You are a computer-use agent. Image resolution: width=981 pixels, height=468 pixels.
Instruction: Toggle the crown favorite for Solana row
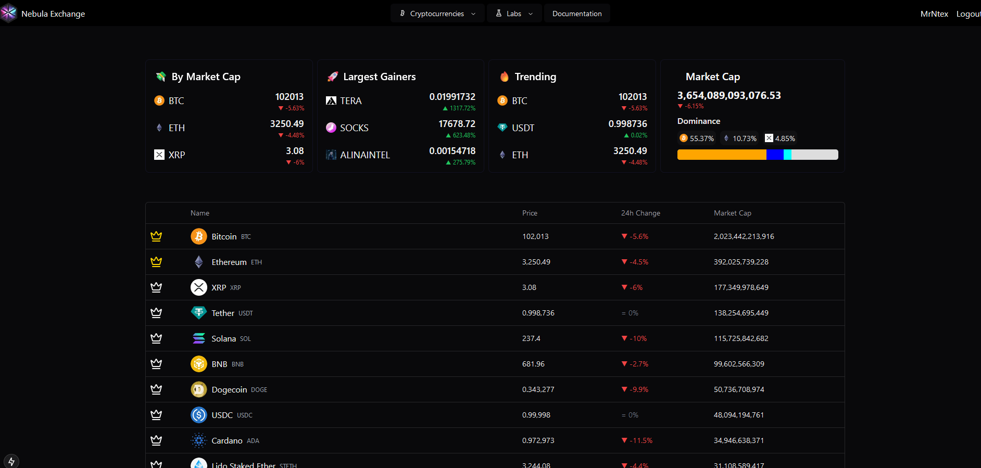156,338
